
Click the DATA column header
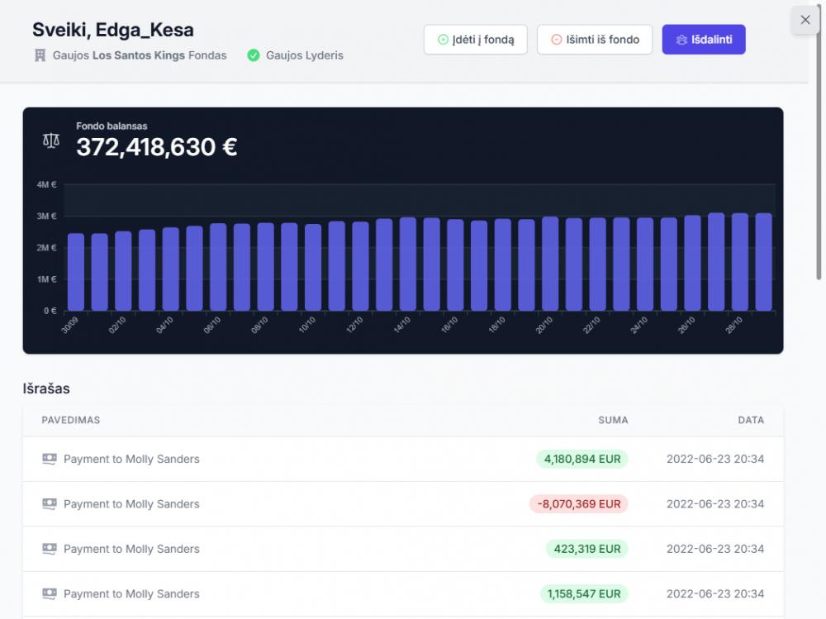pos(751,420)
